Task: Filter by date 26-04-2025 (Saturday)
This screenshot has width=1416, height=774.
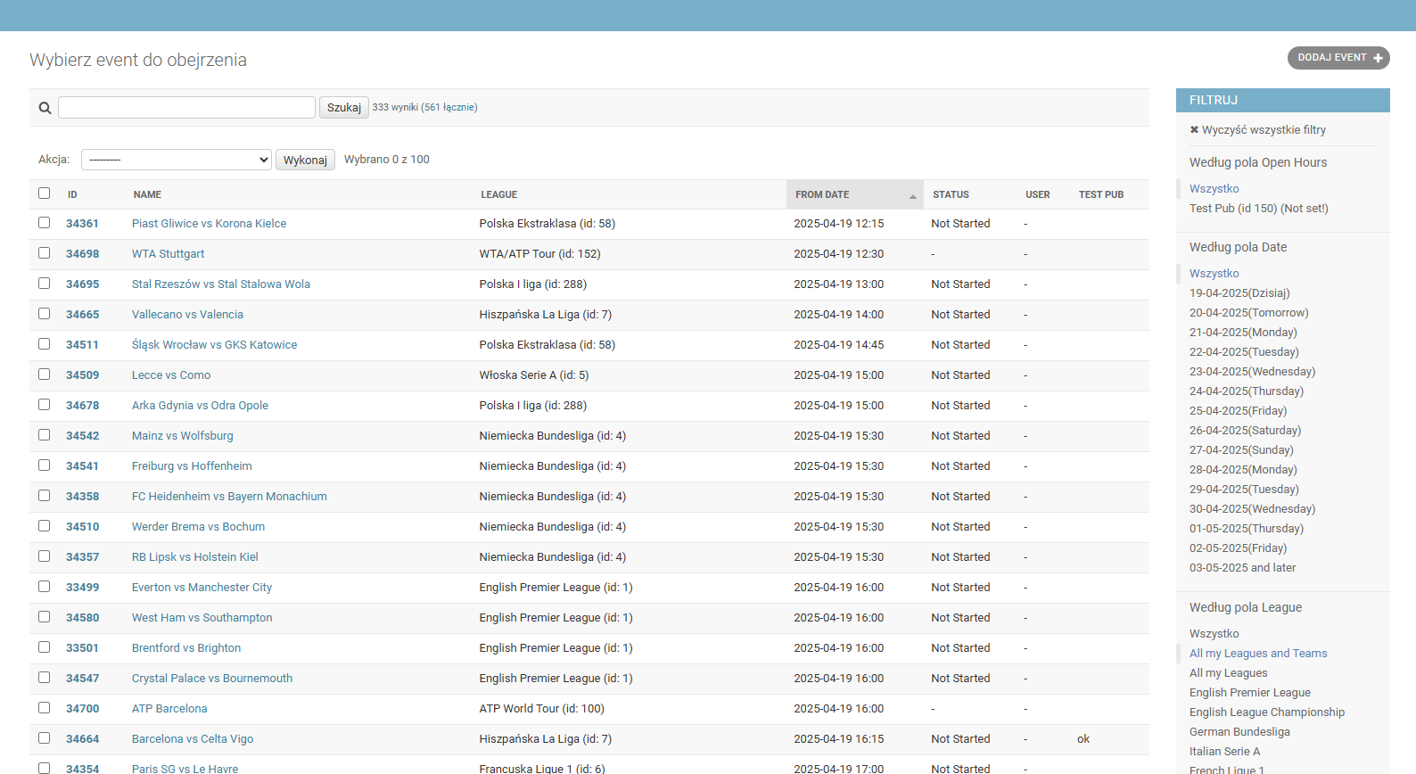Action: [1245, 431]
